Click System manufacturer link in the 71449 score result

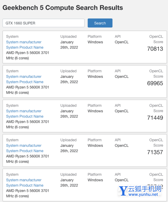click(x=24, y=111)
